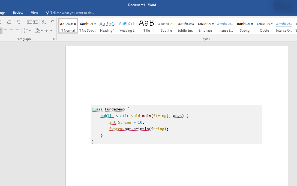Apply the No Spacing style
The image size is (297, 186).
(88, 26)
